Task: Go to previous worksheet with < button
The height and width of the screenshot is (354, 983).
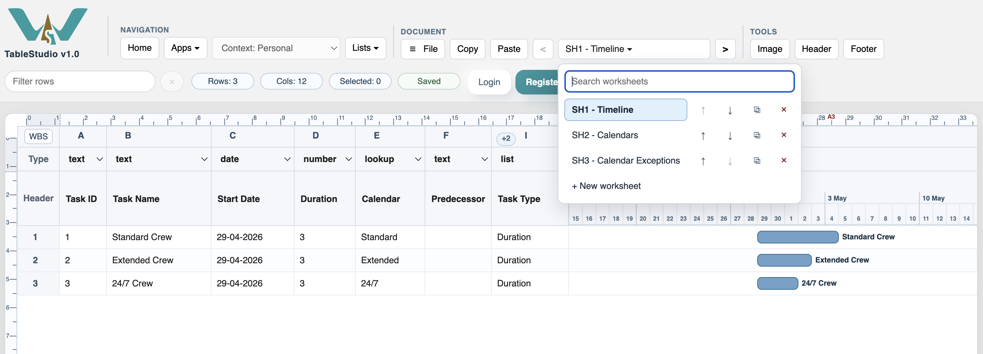Action: tap(543, 49)
